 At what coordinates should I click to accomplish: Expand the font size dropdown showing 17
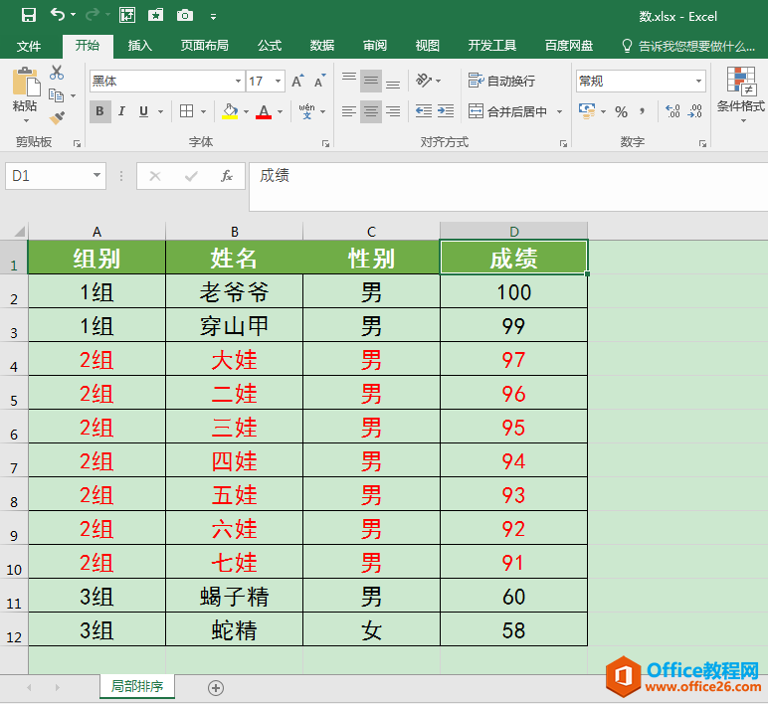(x=279, y=82)
